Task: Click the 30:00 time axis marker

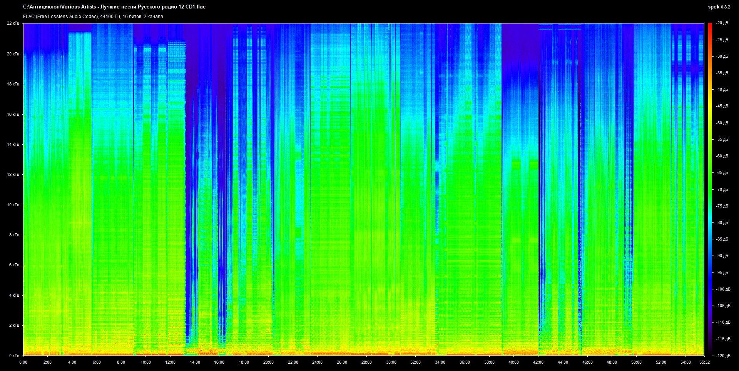Action: tap(391, 362)
